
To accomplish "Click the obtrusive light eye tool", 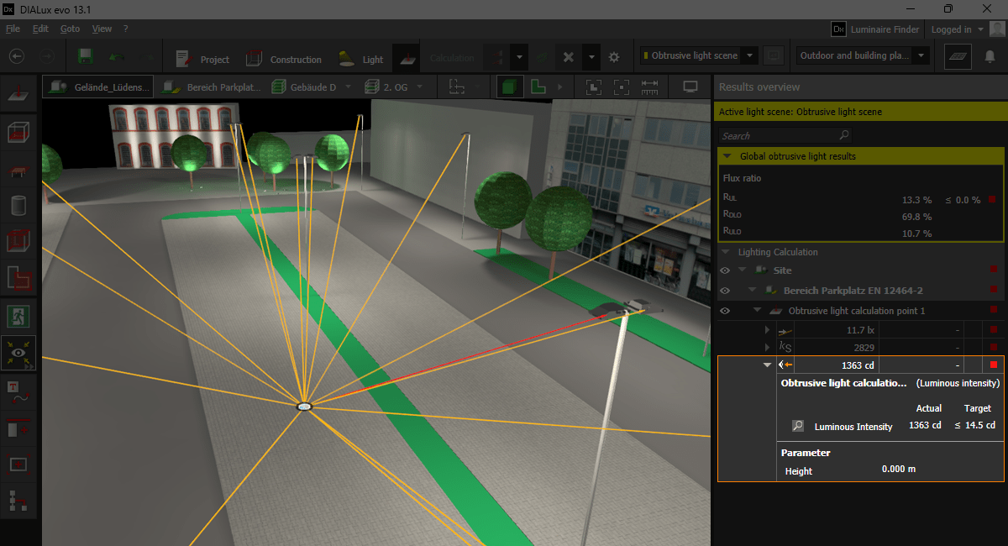I will tap(18, 354).
